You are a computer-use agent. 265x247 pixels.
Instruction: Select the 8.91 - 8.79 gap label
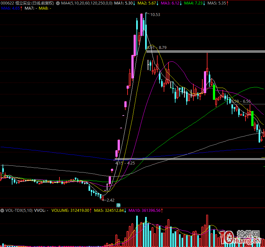click(157, 48)
